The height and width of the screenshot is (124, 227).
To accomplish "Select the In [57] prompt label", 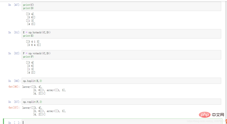I will [14, 102].
